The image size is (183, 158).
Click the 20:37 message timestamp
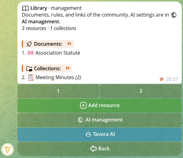[x=172, y=79]
